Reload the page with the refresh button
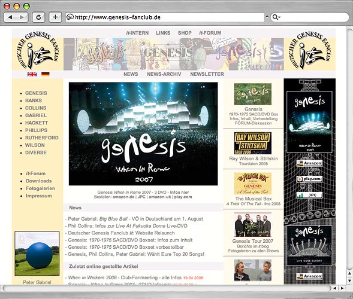Viewport: 353px width, 299px height. [x=38, y=17]
